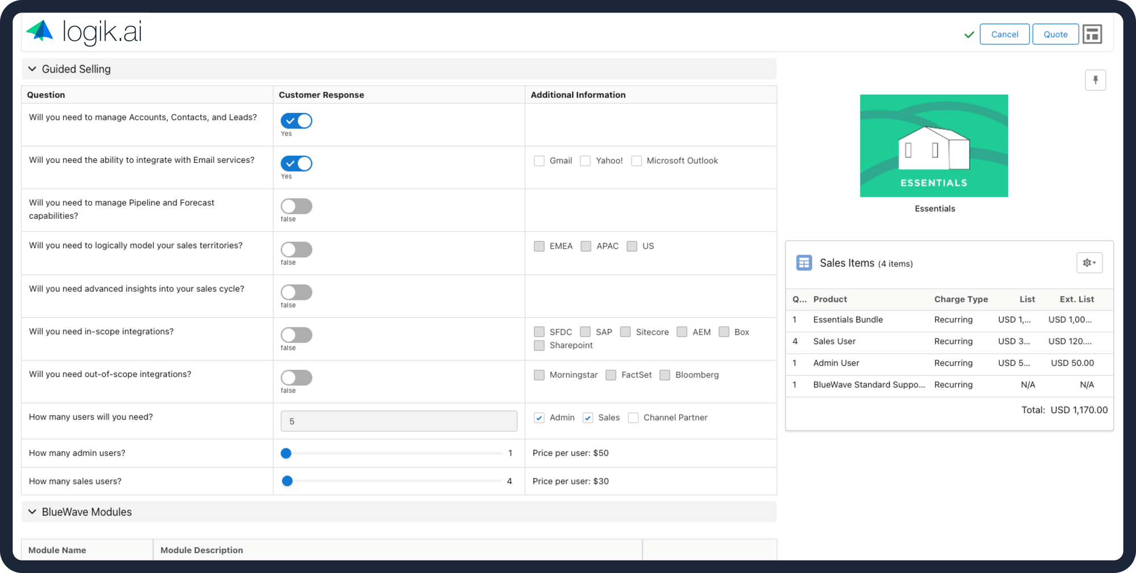
Task: Click the Cancel button
Action: coord(1004,34)
